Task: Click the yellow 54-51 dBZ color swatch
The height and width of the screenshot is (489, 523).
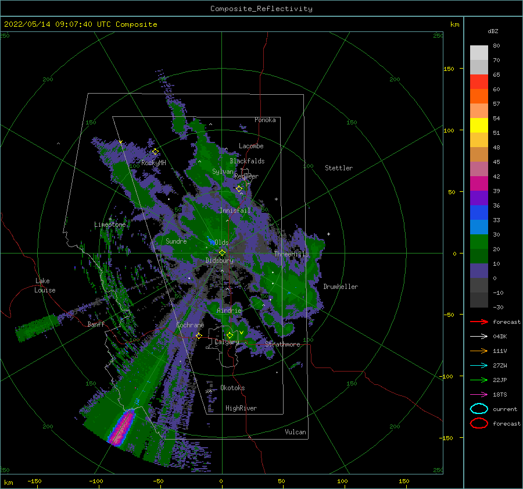Action: [x=479, y=126]
